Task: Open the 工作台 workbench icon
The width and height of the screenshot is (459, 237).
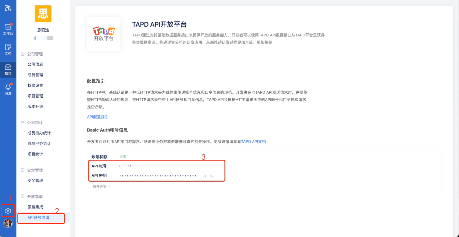Action: tap(8, 29)
